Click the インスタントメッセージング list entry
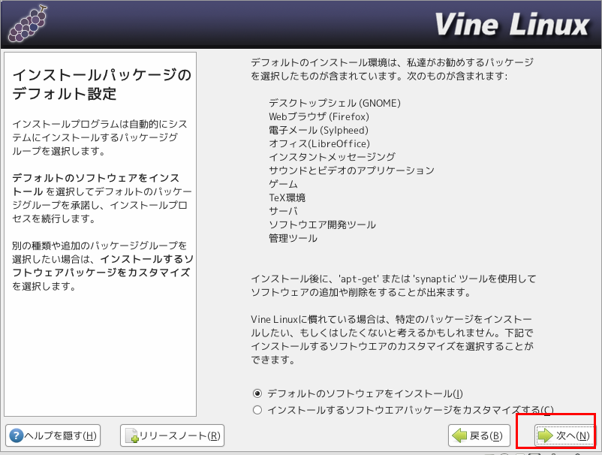 click(x=332, y=157)
